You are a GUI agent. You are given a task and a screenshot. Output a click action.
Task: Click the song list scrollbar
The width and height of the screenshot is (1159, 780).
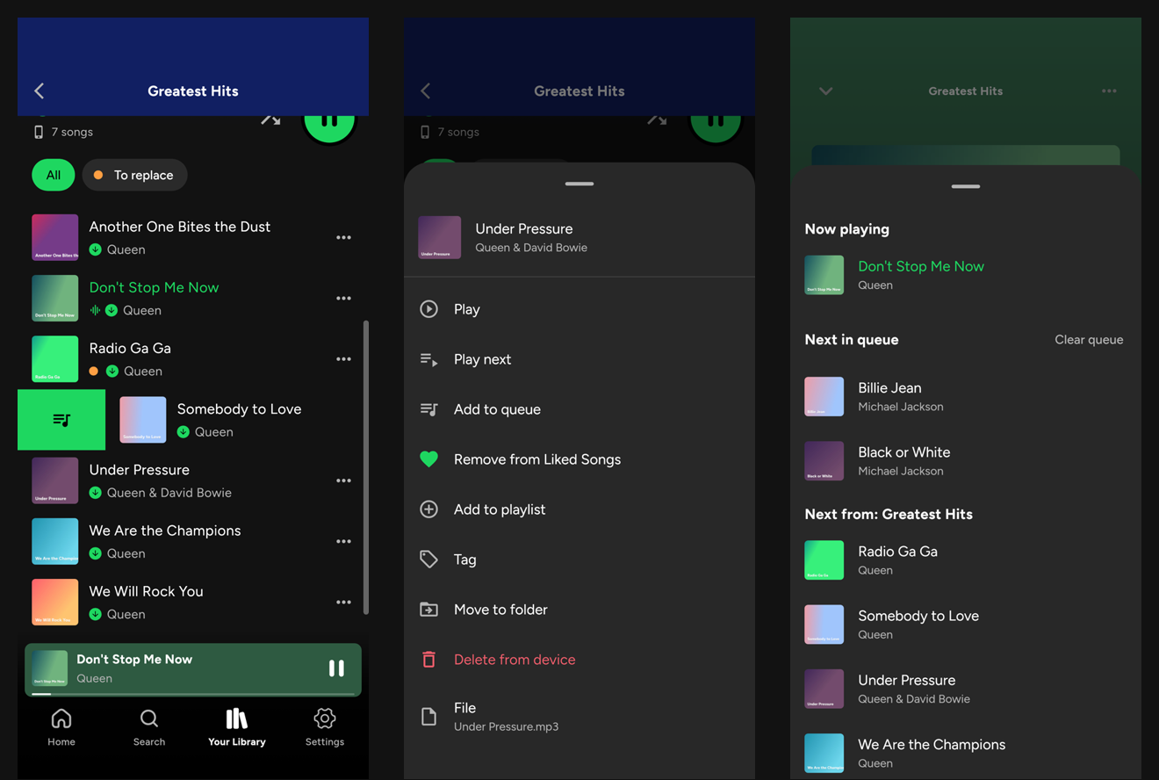[x=365, y=467]
